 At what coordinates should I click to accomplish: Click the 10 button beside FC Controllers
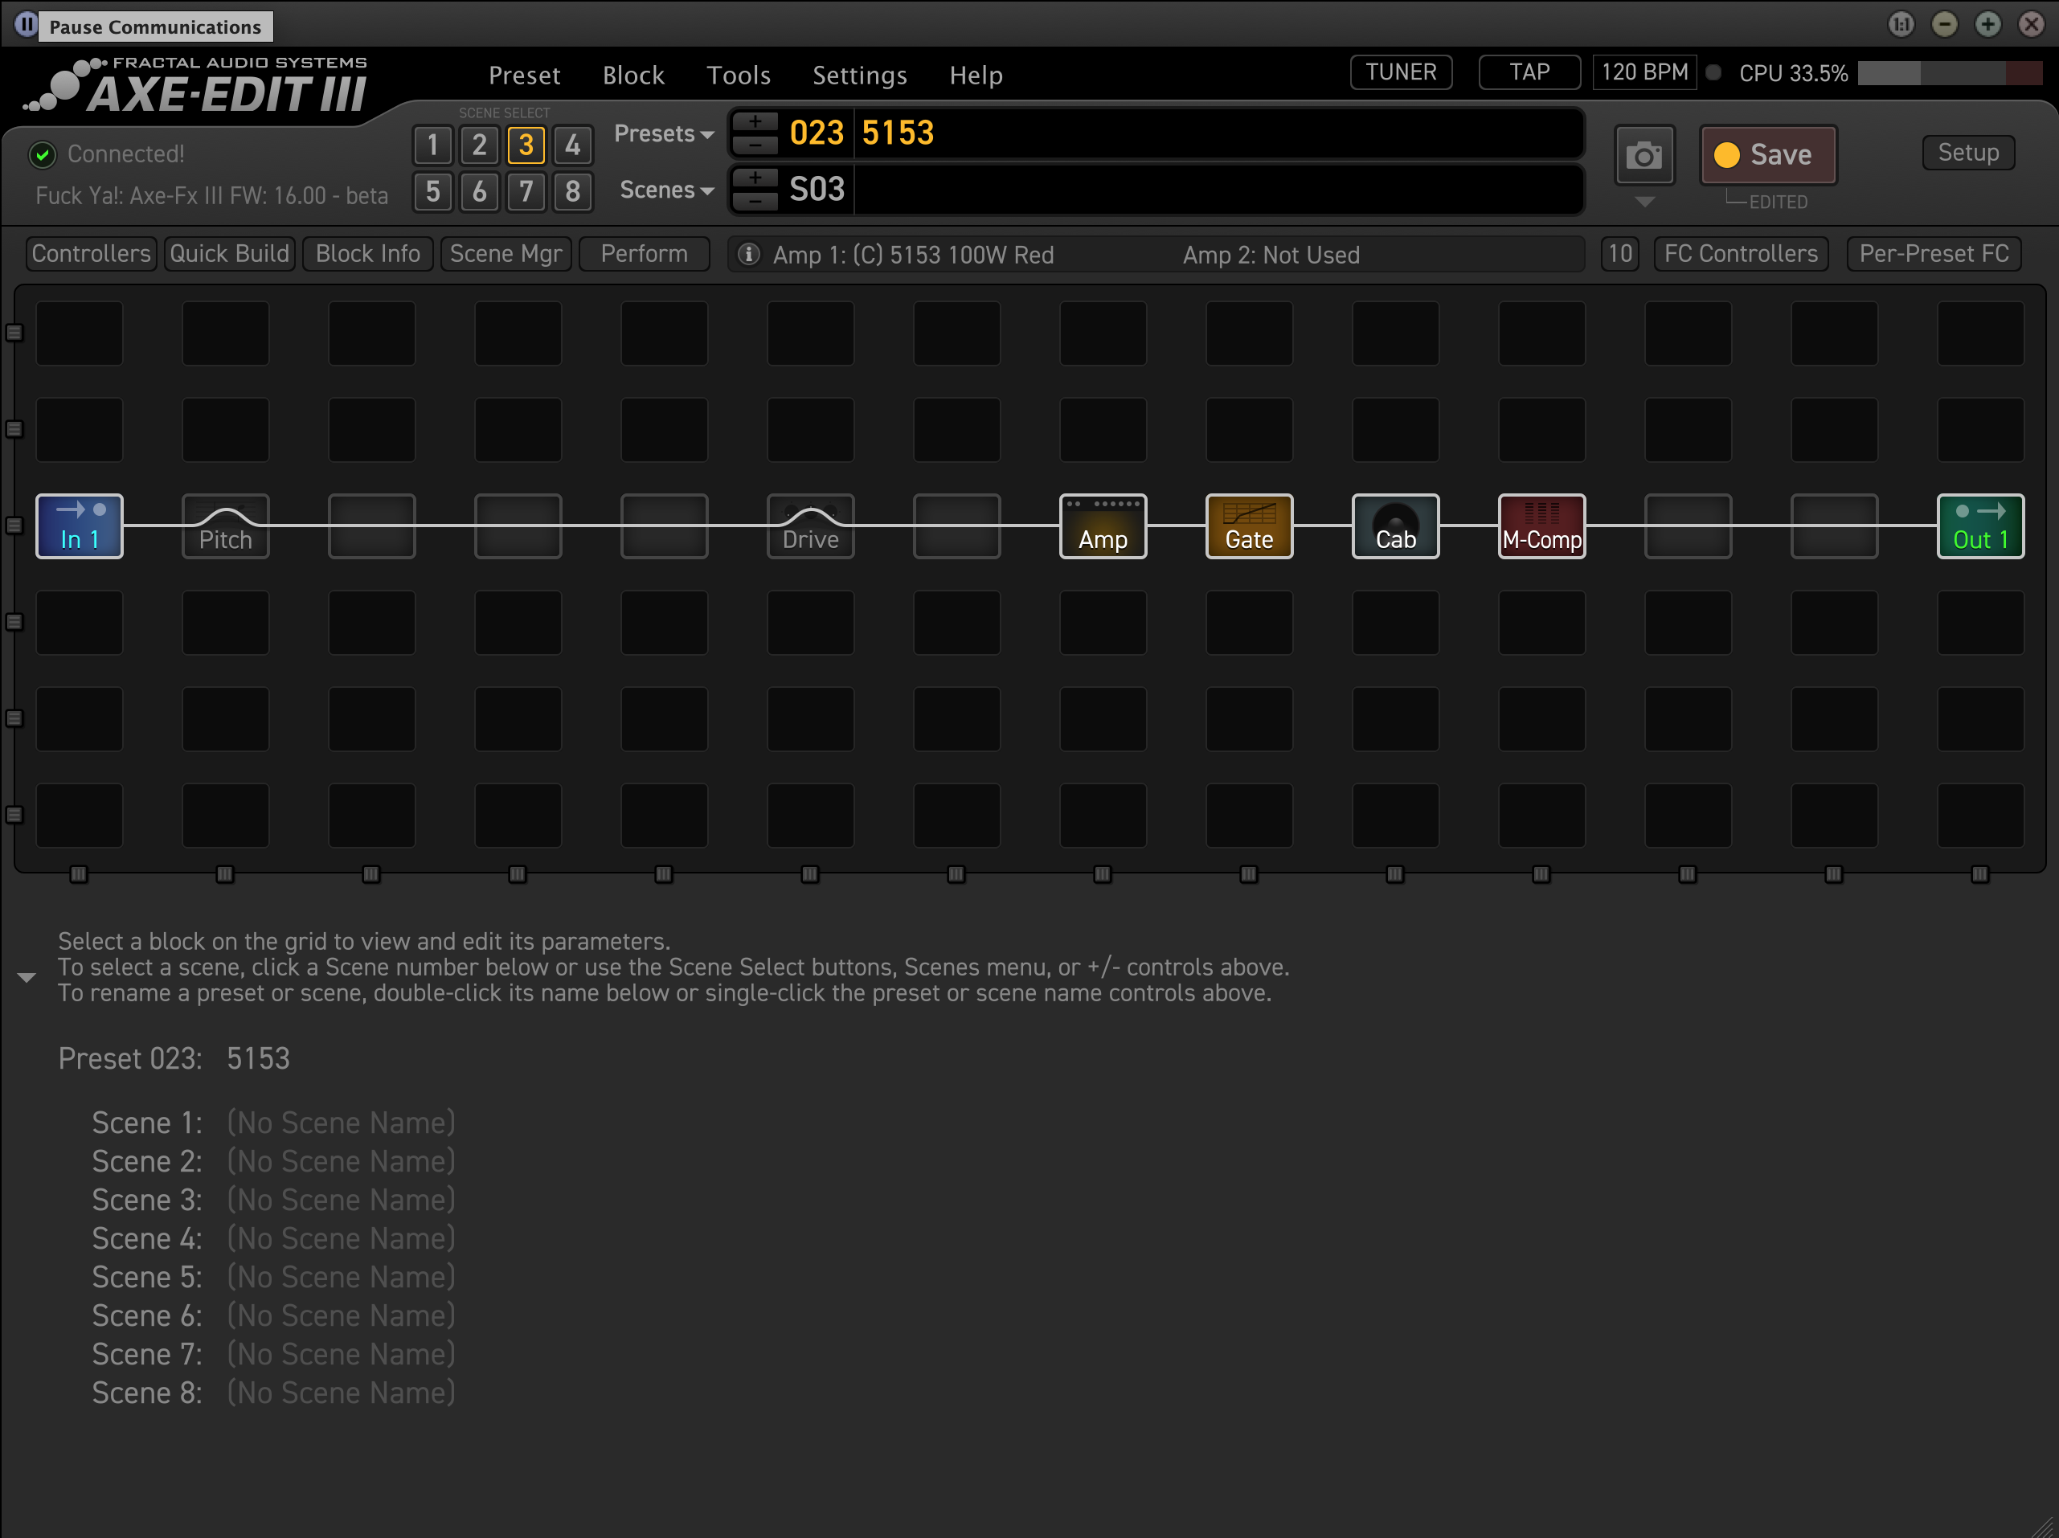pyautogui.click(x=1619, y=254)
